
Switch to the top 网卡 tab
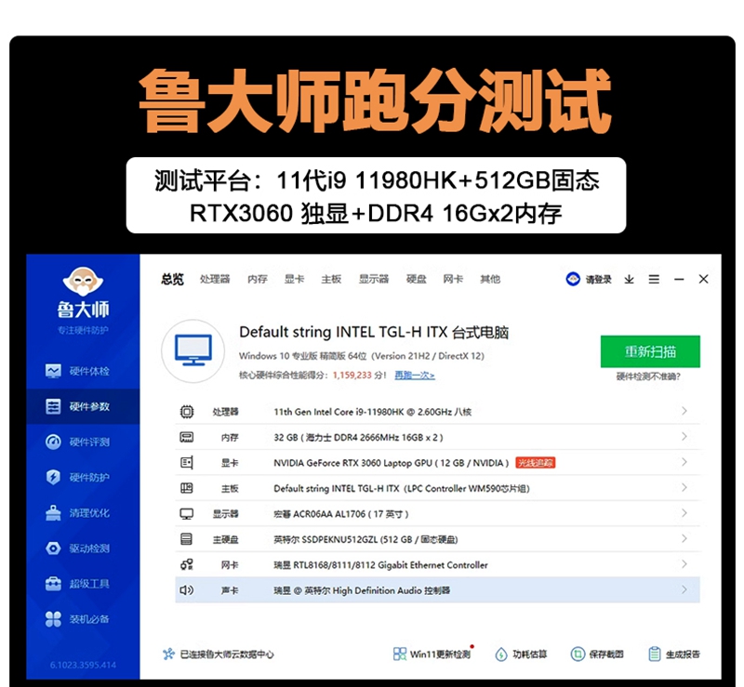[x=453, y=279]
